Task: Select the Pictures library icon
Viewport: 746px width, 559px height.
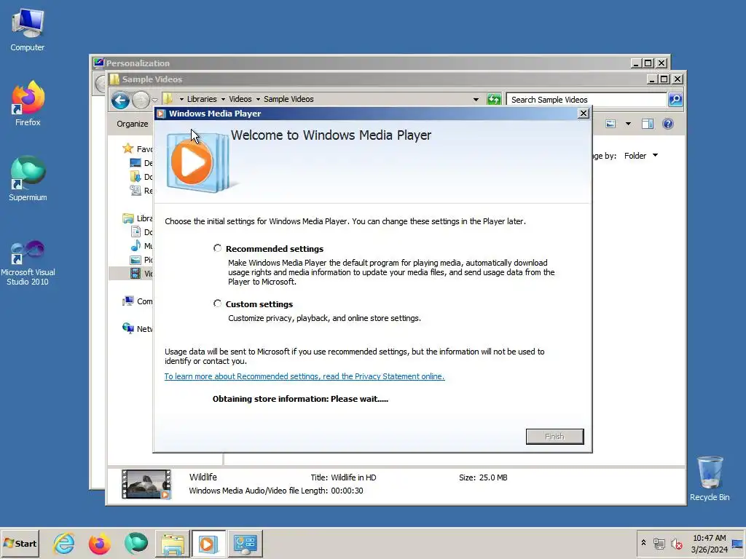Action: [x=136, y=260]
